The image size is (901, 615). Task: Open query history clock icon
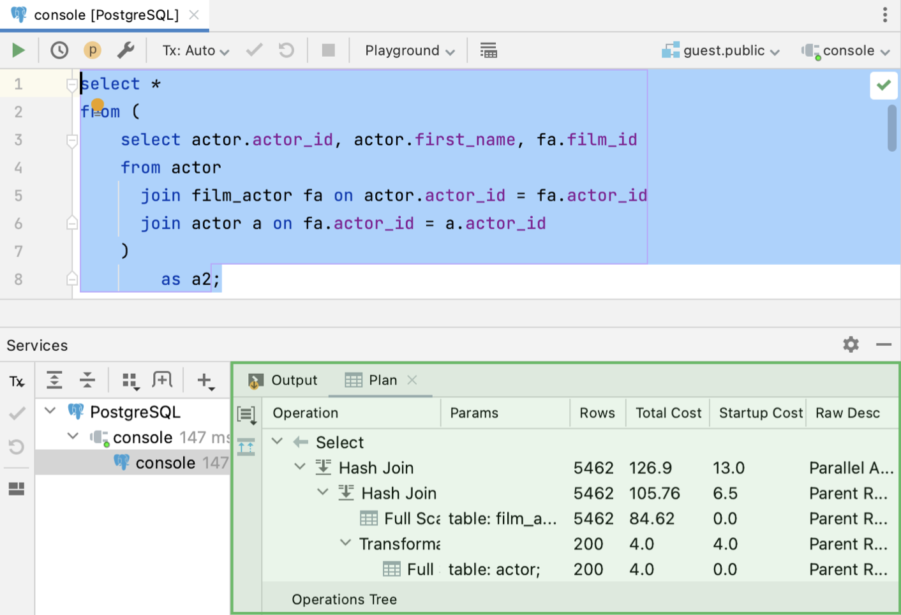(59, 50)
